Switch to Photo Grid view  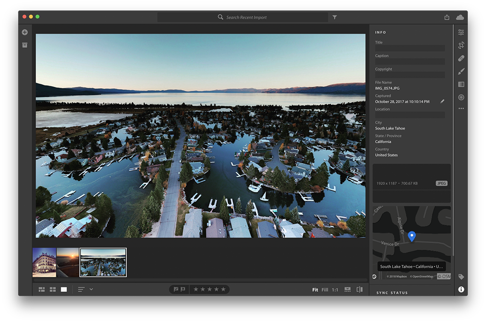click(x=41, y=289)
